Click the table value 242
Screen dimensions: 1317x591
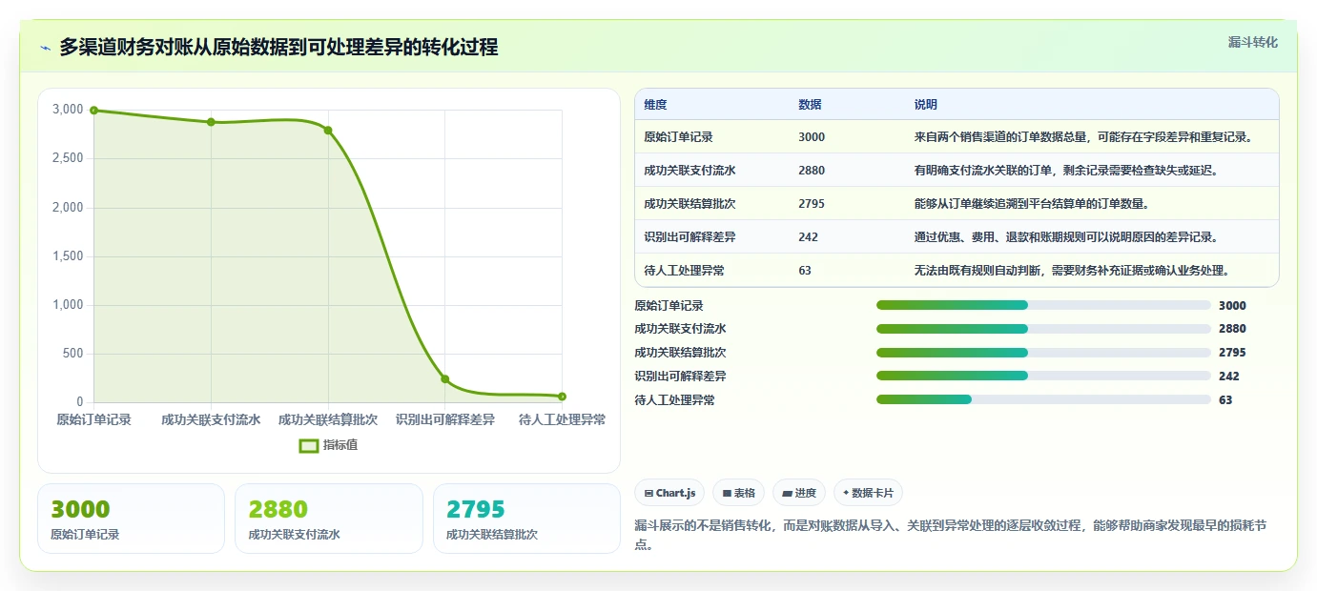click(809, 237)
